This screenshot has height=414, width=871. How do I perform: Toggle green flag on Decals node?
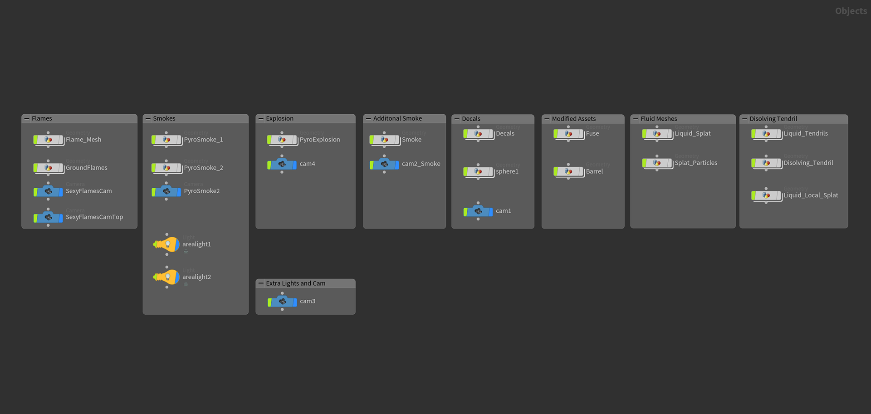coord(466,134)
